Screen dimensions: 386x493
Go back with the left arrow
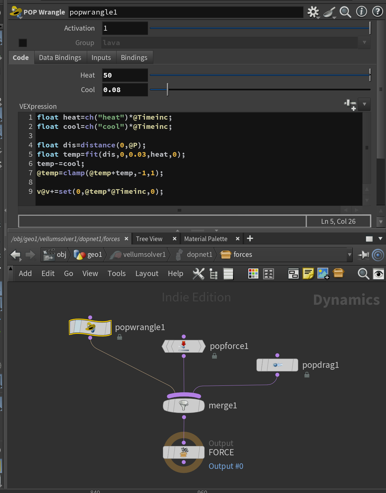[15, 255]
